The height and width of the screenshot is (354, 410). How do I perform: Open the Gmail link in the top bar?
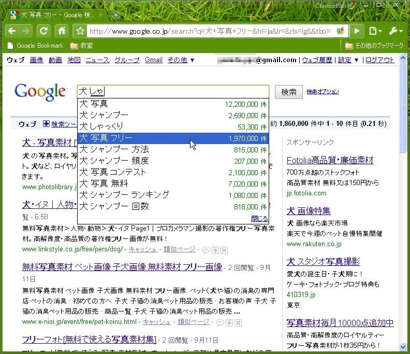(153, 60)
